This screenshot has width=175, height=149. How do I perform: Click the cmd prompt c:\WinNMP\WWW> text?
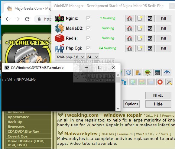(x=19, y=80)
